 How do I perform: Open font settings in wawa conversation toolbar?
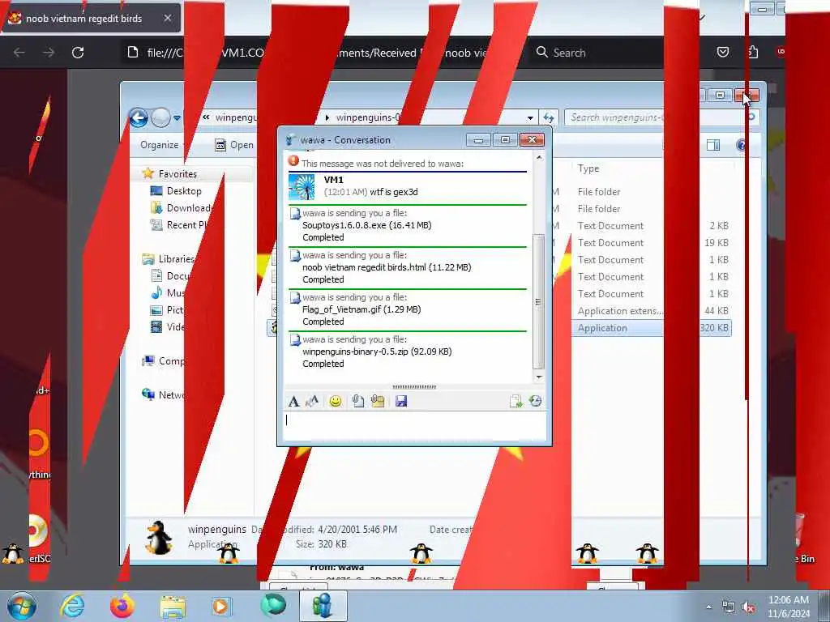point(293,402)
